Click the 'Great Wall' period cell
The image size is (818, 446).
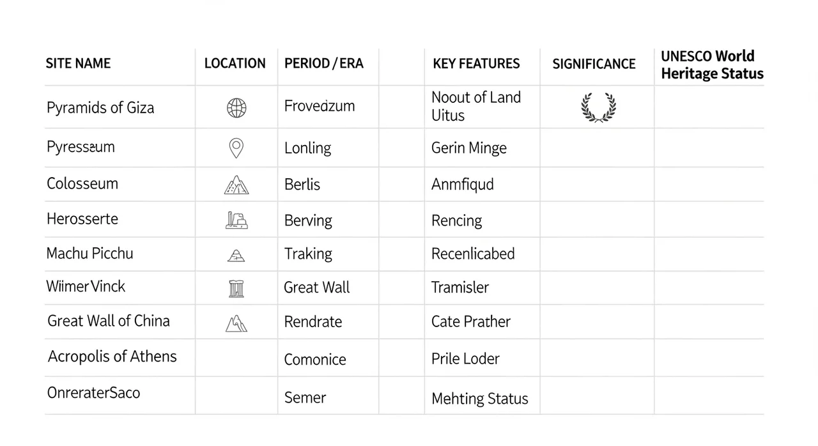coord(317,288)
